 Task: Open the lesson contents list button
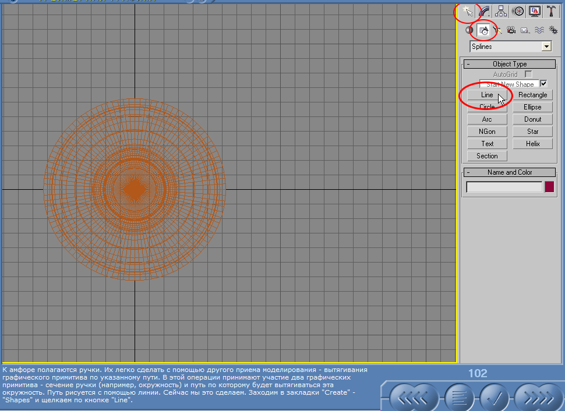(x=459, y=398)
